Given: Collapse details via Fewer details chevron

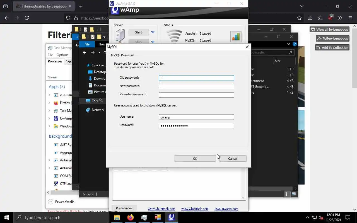Looking at the screenshot, I should pos(50,202).
